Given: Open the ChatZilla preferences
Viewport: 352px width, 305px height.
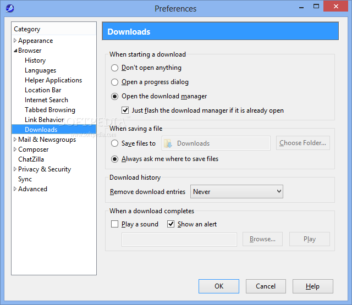Looking at the screenshot, I should (x=31, y=159).
